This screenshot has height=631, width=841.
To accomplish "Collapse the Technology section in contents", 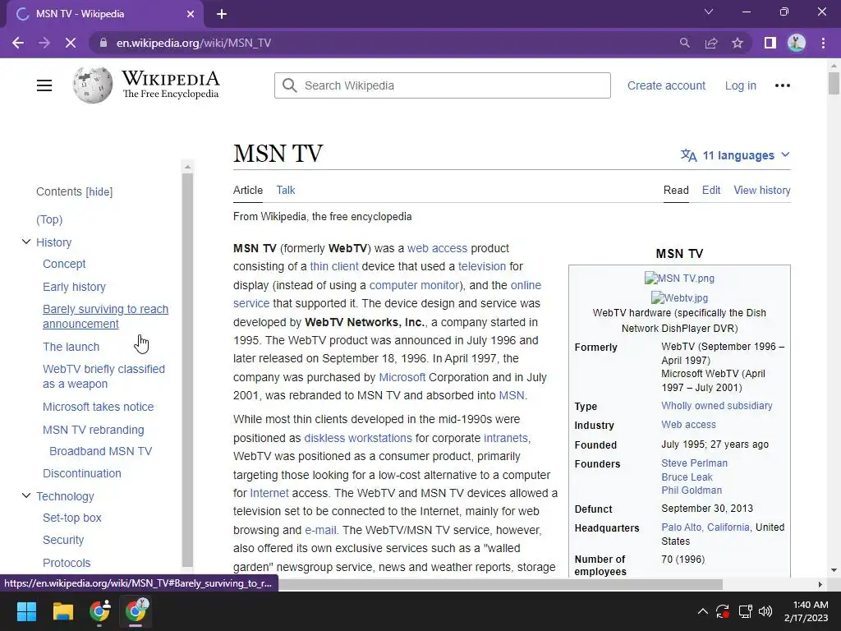I will 25,495.
